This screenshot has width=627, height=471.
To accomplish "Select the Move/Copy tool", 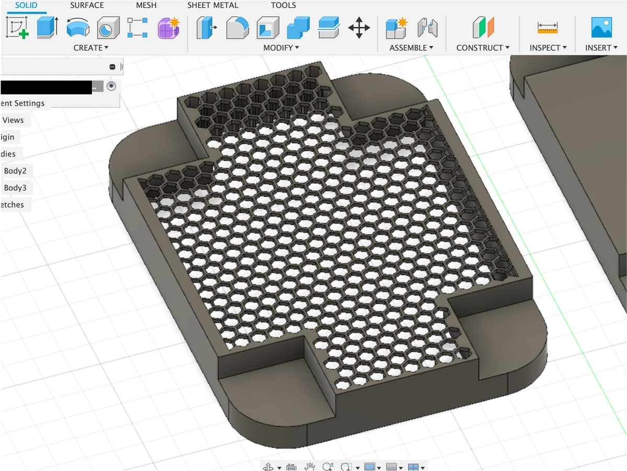I will click(359, 27).
